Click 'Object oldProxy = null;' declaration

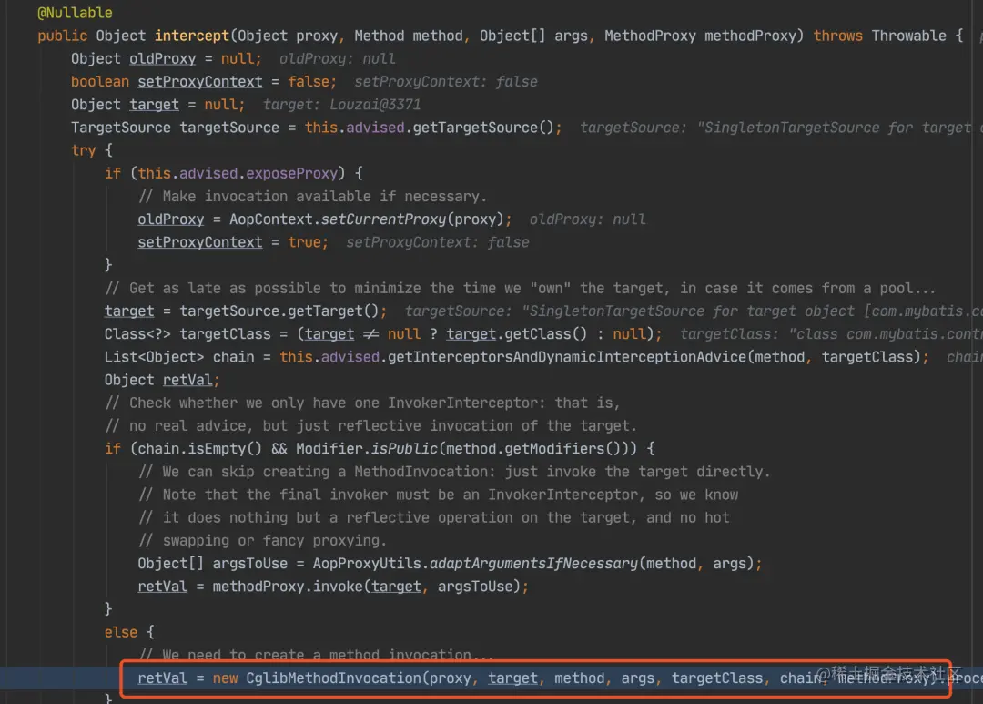click(167, 59)
